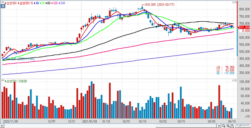Click the 삼성SDI:거래량 volume legend
Viewport: 251px width, 128px height.
(x=16, y=81)
